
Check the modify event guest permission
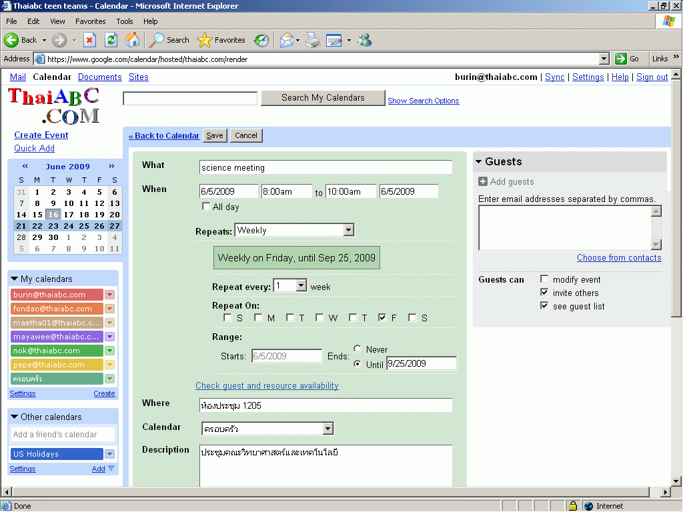[544, 279]
